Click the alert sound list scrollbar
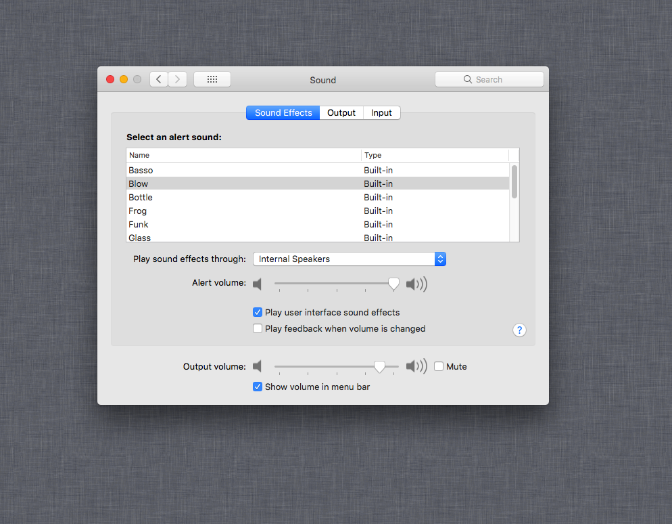 [514, 182]
